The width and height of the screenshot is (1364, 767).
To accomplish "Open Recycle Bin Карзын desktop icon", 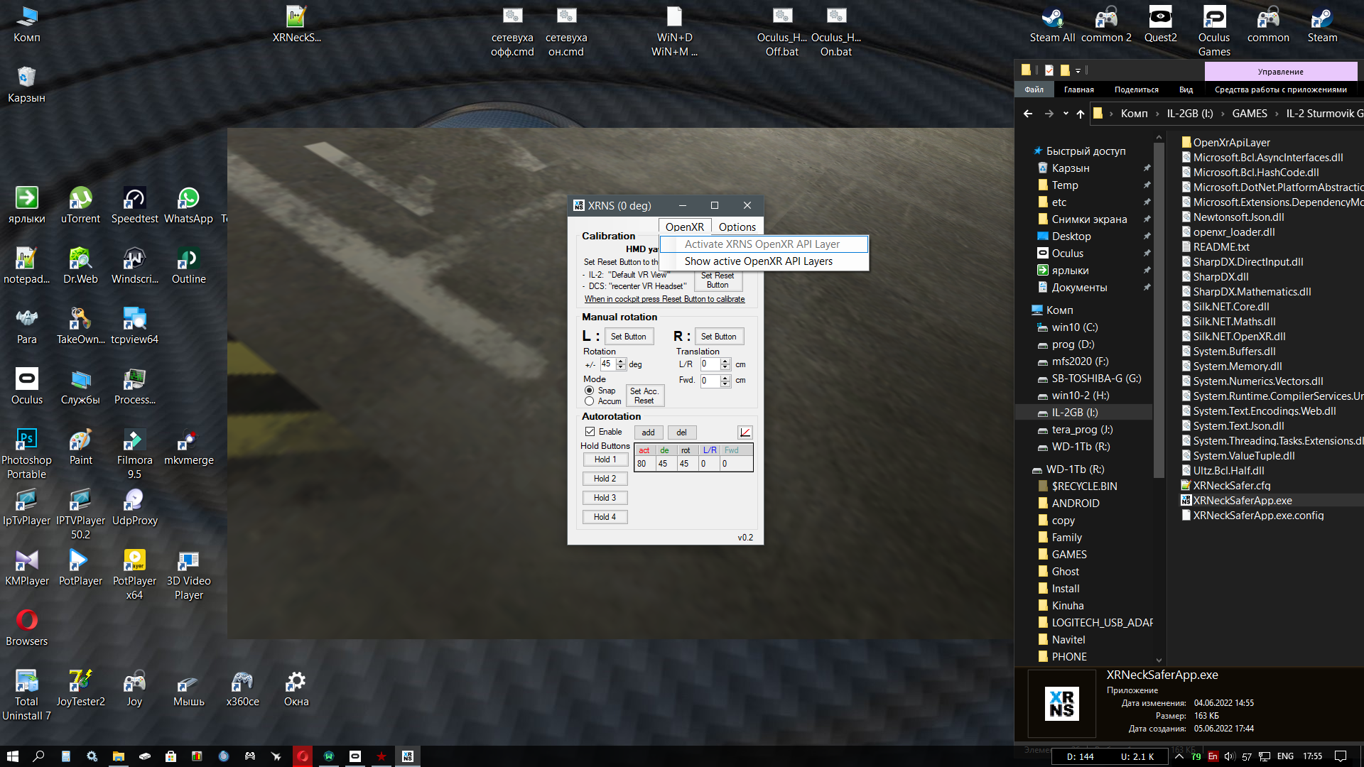I will 27,84.
